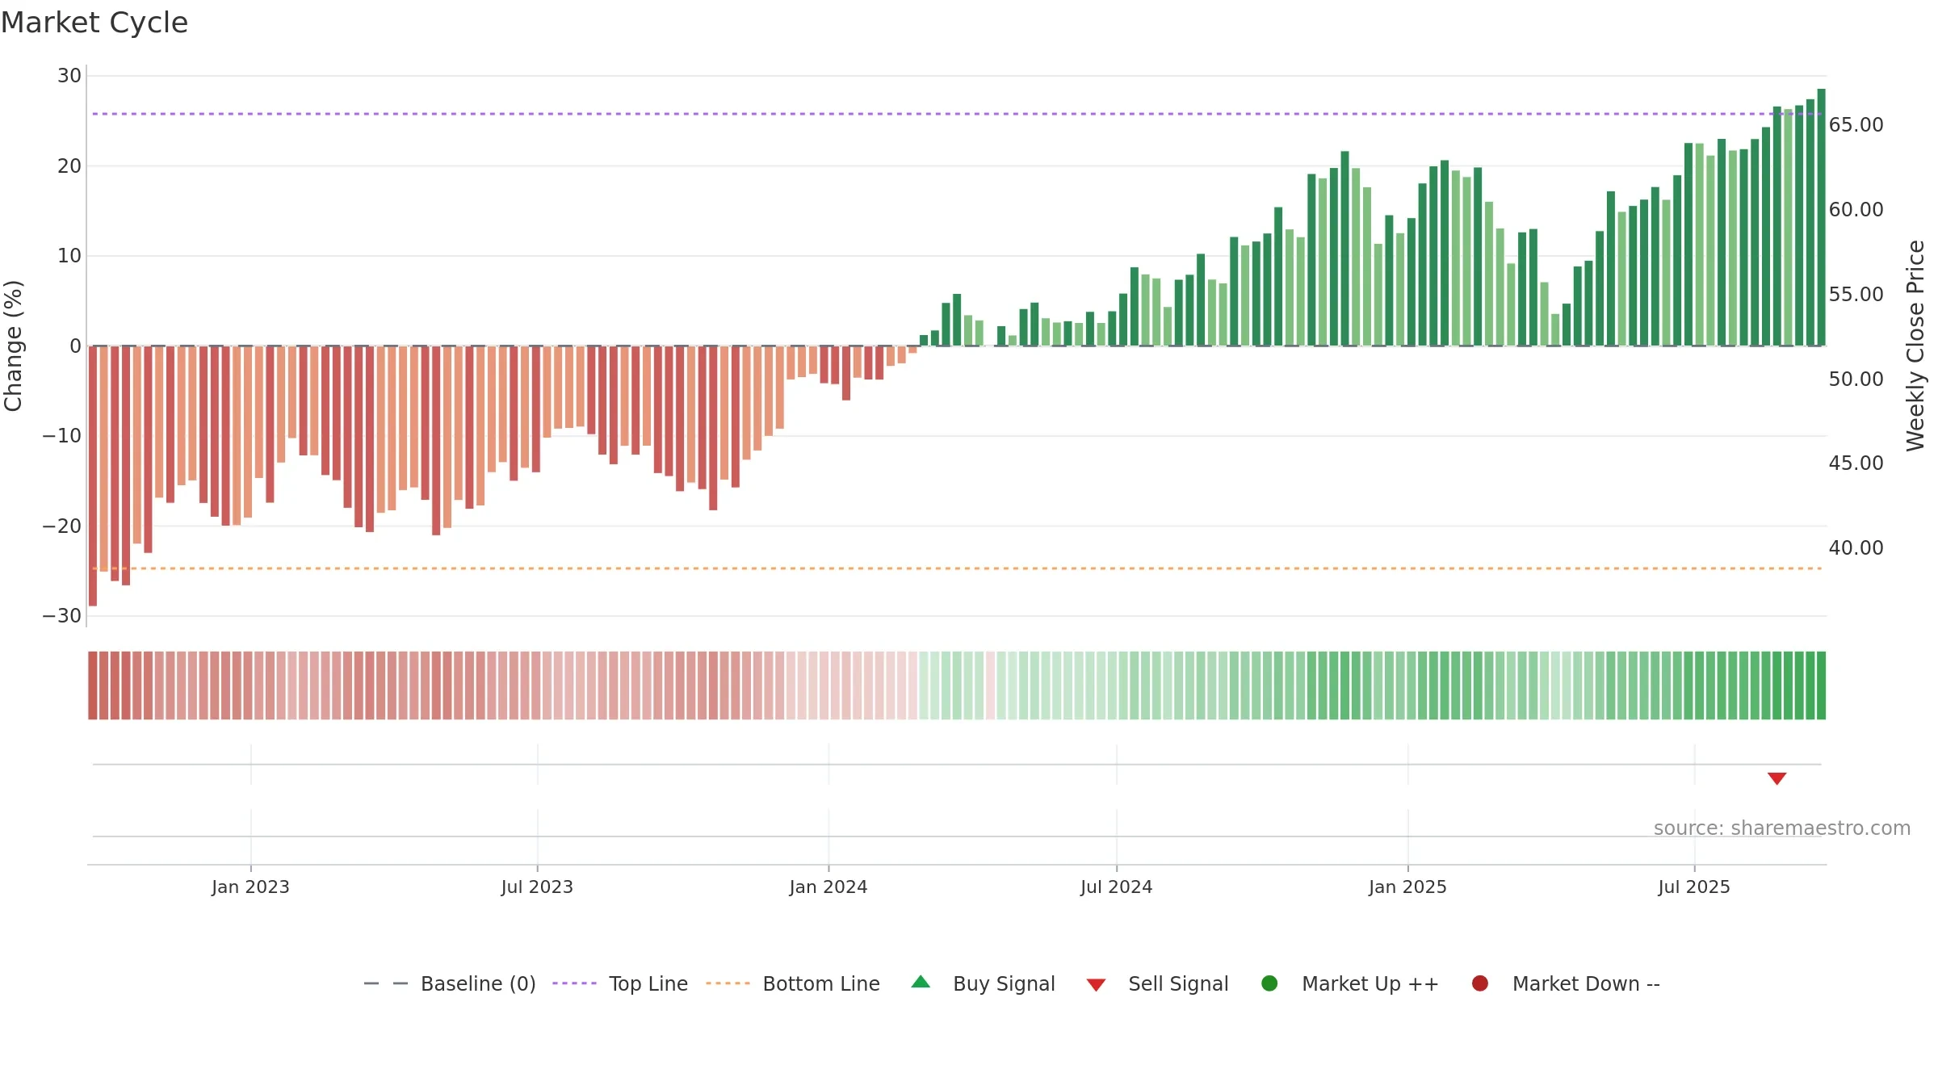Click the 55.00 price axis label

(x=1856, y=295)
